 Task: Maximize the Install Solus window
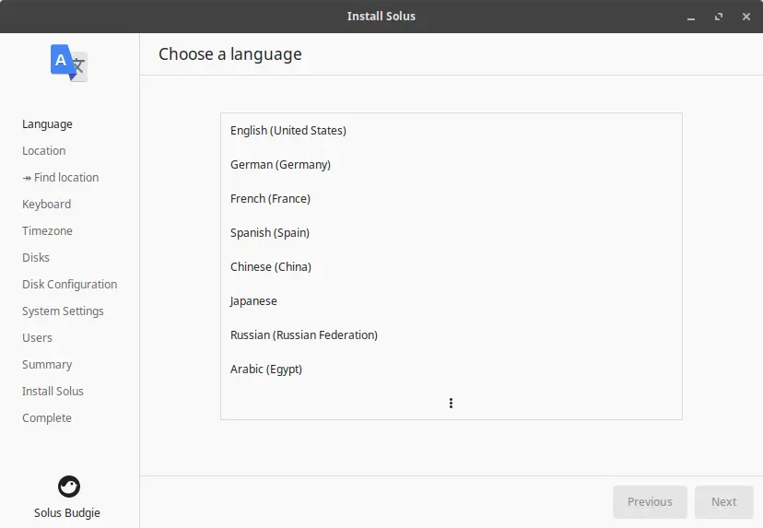pos(719,17)
